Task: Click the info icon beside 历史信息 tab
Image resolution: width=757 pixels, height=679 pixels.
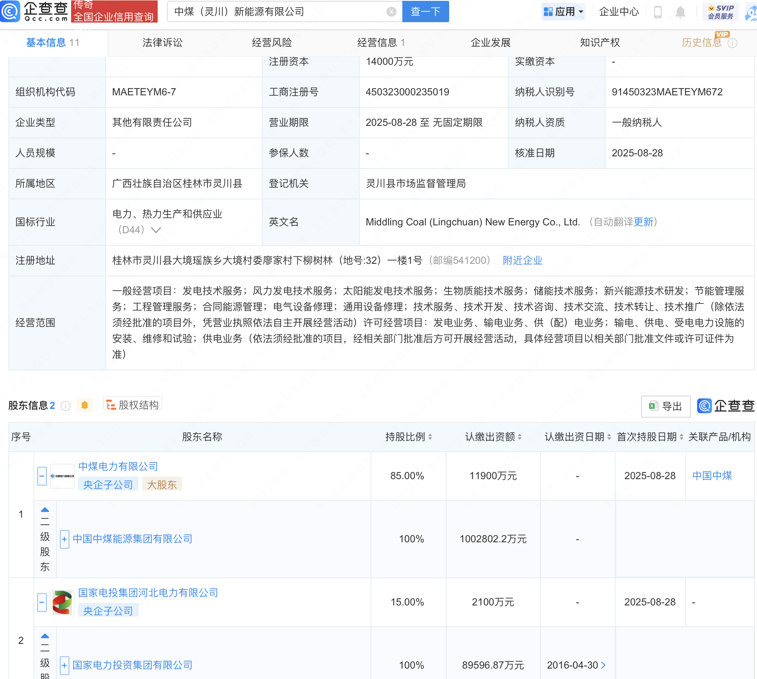Action: (732, 43)
